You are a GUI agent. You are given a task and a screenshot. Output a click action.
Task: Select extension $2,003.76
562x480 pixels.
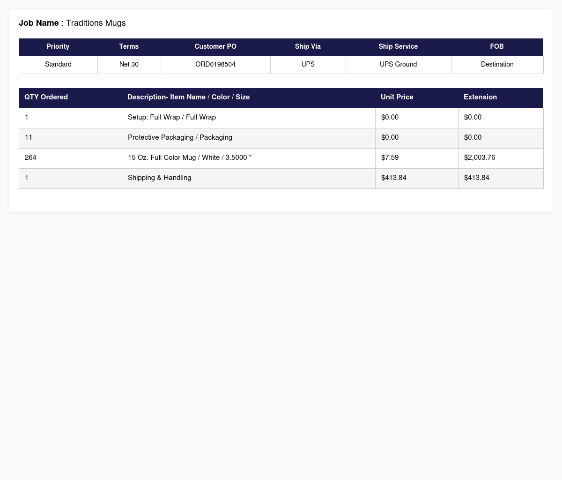(x=501, y=158)
